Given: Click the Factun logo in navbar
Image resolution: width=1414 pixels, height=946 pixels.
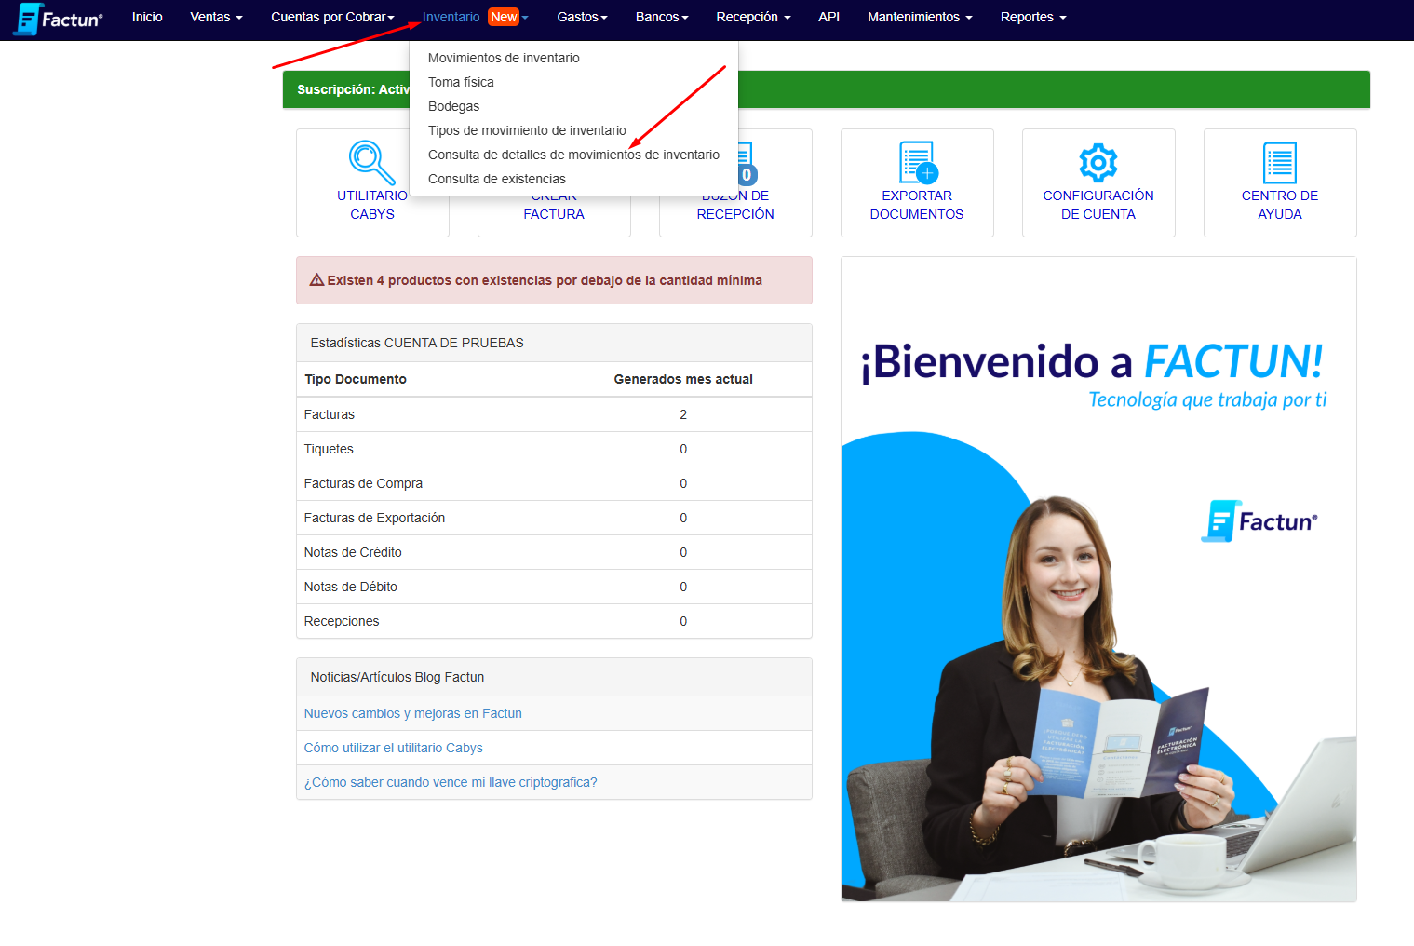Looking at the screenshot, I should pyautogui.click(x=58, y=19).
